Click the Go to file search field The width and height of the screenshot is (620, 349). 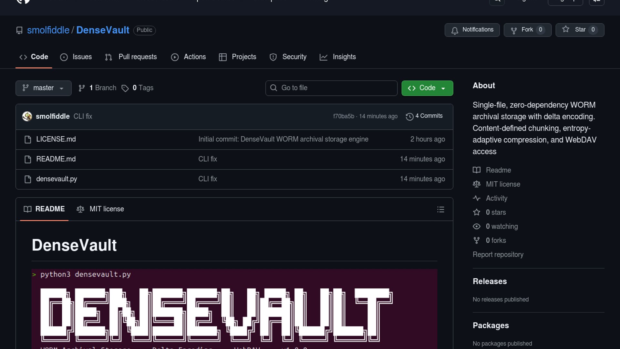331,88
